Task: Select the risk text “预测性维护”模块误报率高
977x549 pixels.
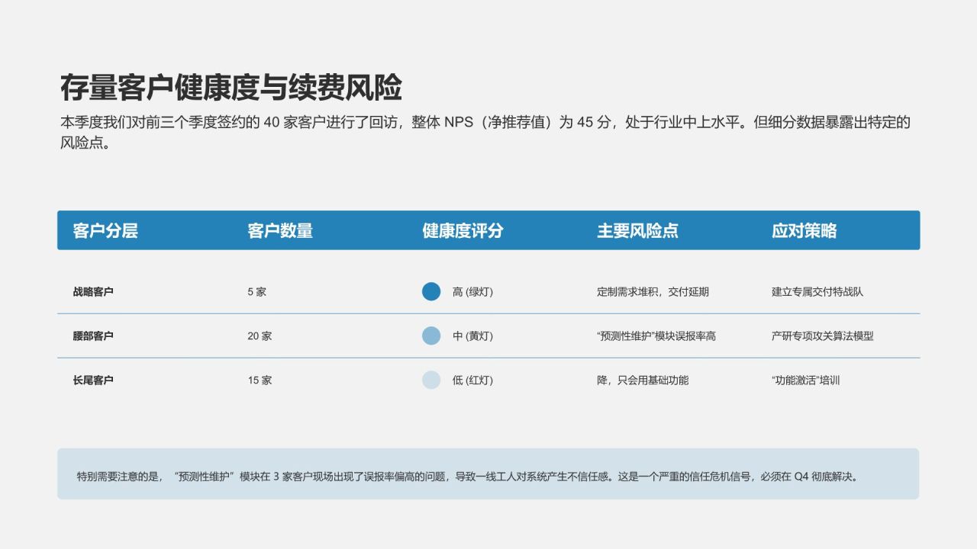Action: [x=656, y=335]
